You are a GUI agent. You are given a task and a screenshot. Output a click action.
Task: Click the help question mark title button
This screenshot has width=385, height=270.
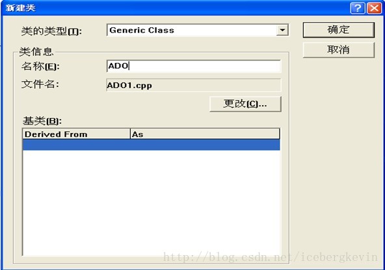pyautogui.click(x=358, y=8)
